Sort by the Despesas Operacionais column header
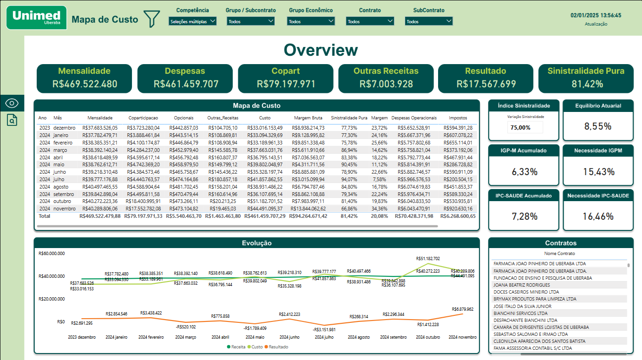Screen dimensions: 642x360 tap(414, 118)
